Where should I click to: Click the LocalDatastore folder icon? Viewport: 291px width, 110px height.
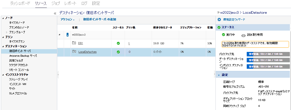click(74, 52)
